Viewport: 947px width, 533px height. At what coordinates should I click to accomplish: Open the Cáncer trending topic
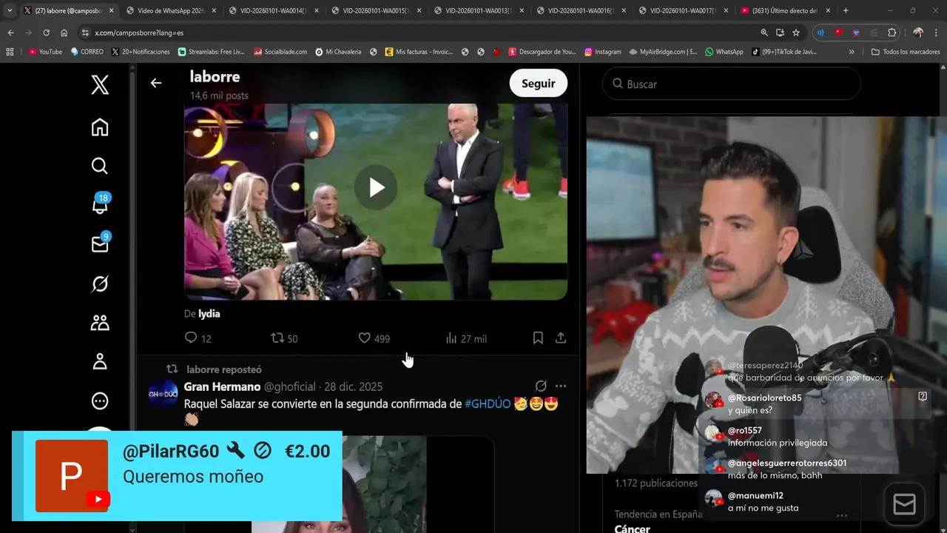632,529
